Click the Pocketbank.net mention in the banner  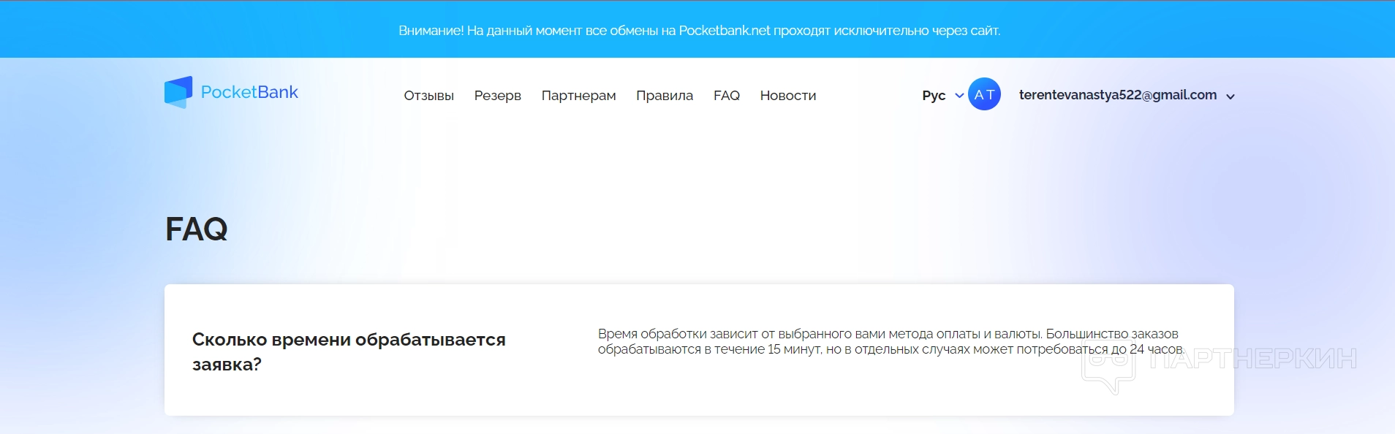(x=724, y=31)
